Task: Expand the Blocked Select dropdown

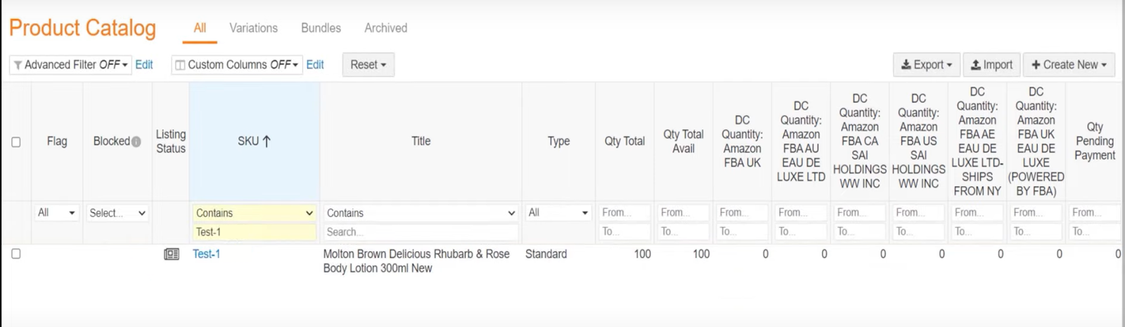Action: (117, 212)
